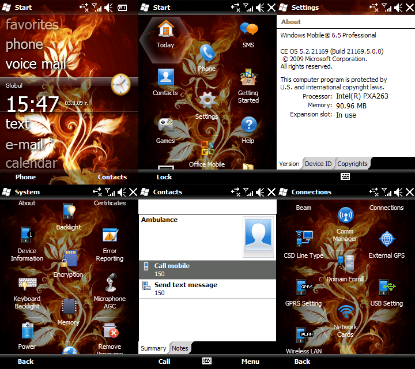Switch to the Summary tab in Contacts

click(153, 348)
